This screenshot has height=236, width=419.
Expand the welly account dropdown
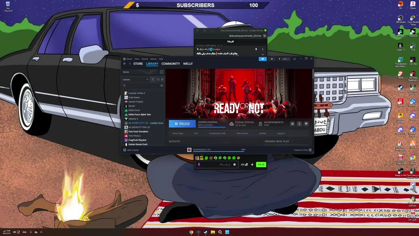285,59
